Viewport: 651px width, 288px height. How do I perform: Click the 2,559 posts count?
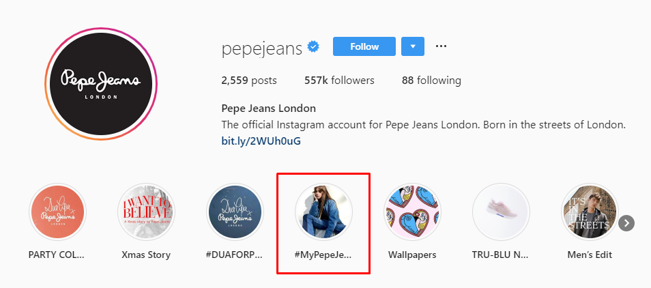[249, 81]
